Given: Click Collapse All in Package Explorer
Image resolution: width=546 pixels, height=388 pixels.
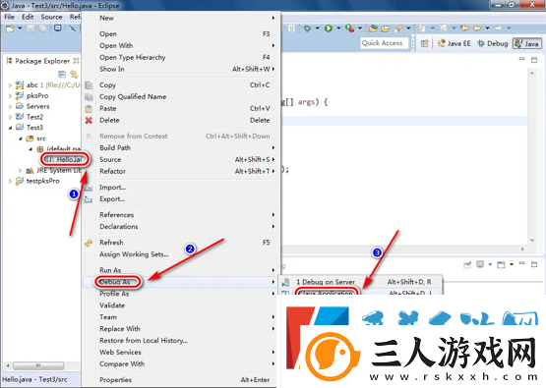Looking at the screenshot, I should (x=62, y=74).
